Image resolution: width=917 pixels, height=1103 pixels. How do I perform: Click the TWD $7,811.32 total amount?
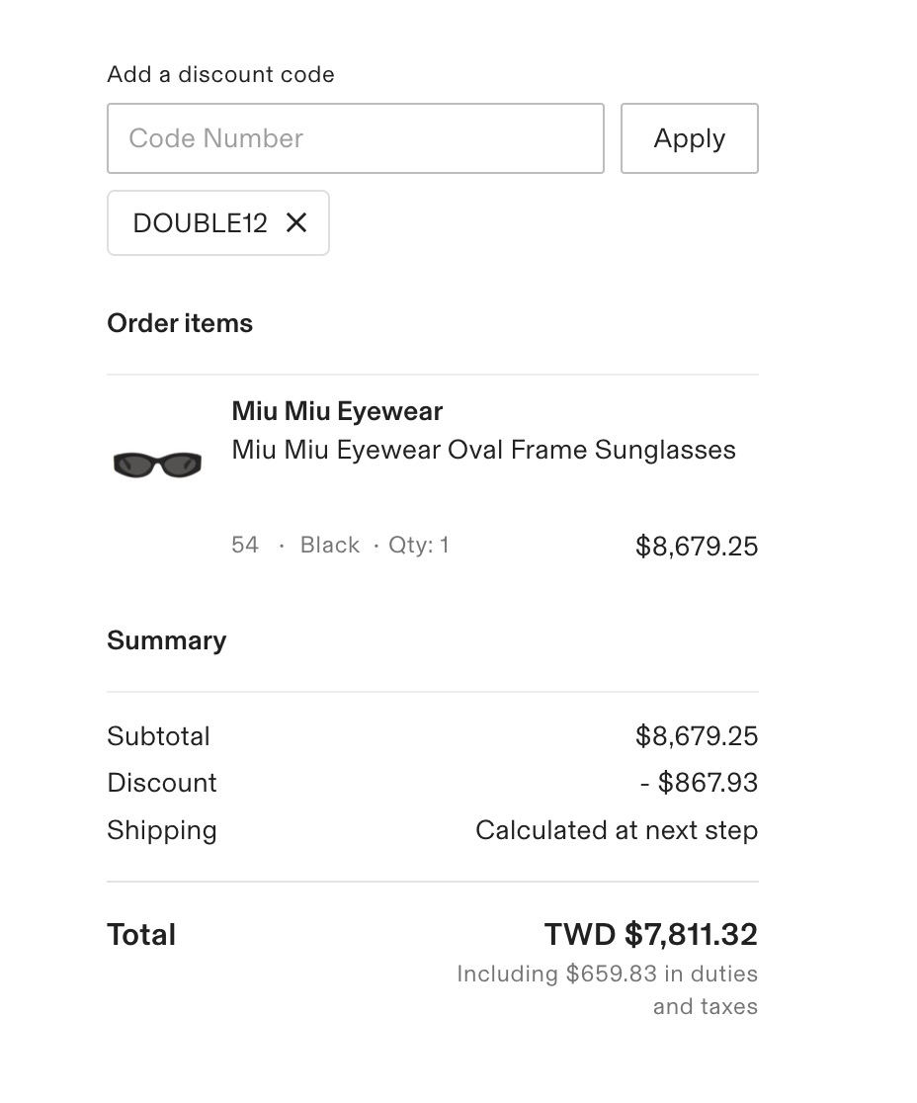click(650, 934)
